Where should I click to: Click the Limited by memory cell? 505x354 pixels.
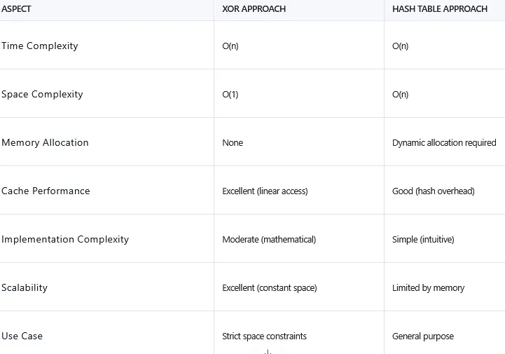428,288
